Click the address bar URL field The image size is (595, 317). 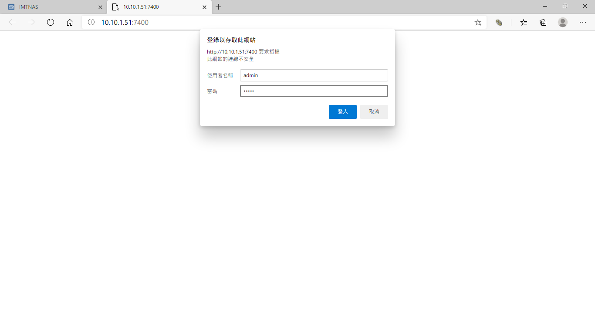point(283,22)
